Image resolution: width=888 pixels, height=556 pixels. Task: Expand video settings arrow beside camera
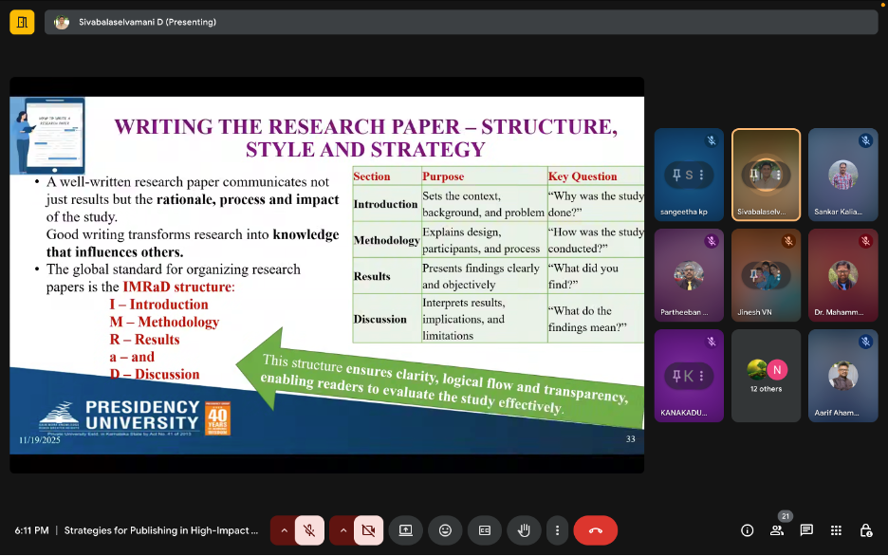pyautogui.click(x=342, y=530)
